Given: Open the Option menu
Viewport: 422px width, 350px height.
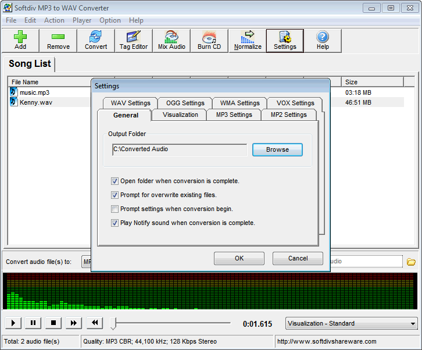Looking at the screenshot, I should click(110, 20).
